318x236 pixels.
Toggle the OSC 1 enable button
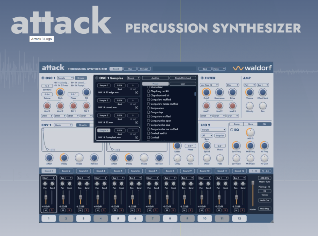point(43,78)
